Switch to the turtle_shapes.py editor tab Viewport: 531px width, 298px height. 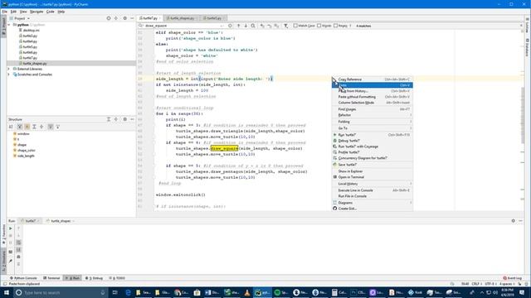point(182,18)
